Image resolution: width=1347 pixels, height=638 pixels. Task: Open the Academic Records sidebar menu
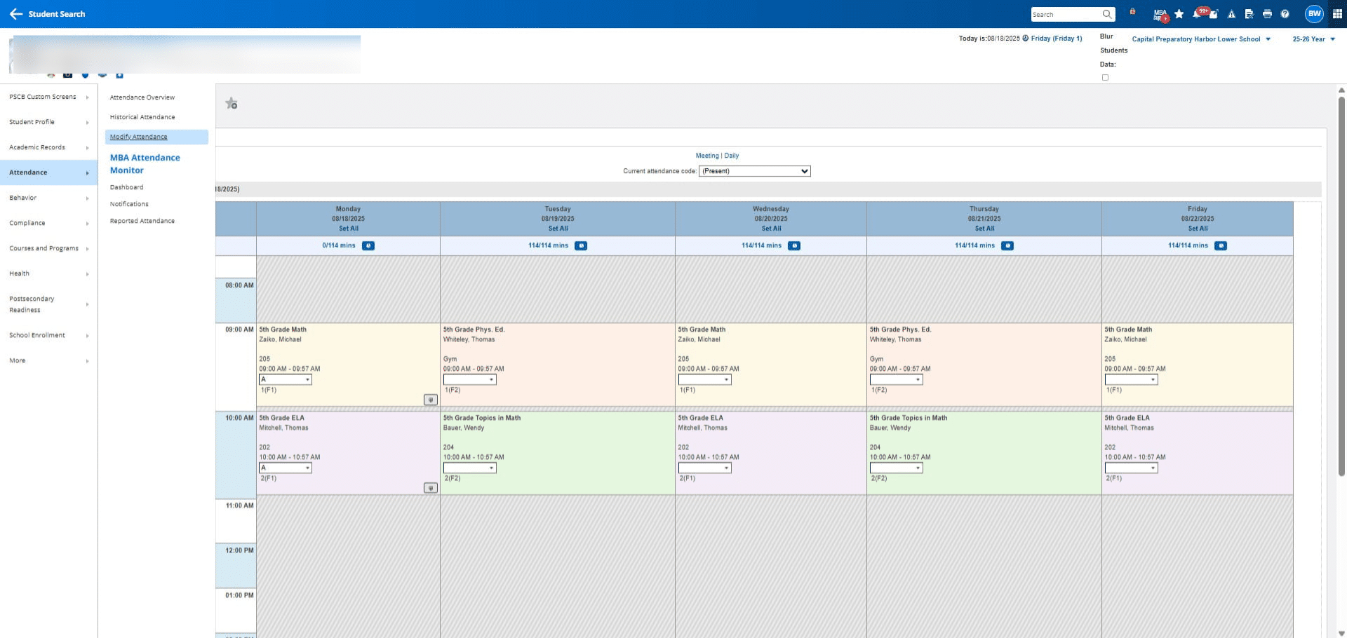click(x=48, y=147)
